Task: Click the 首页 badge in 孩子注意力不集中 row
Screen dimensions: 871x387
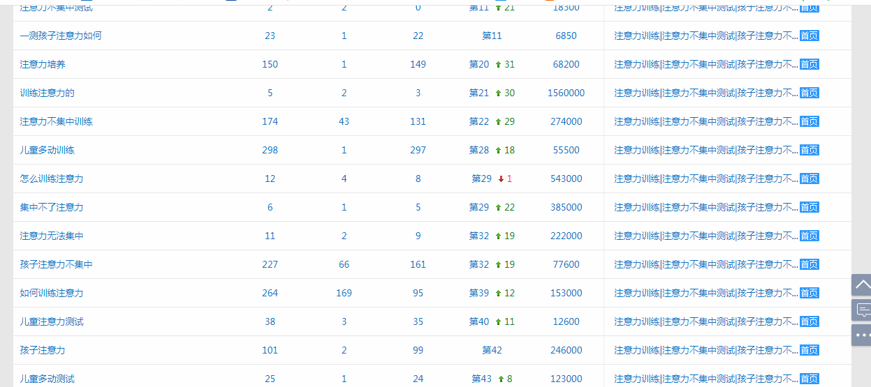Action: (x=809, y=264)
